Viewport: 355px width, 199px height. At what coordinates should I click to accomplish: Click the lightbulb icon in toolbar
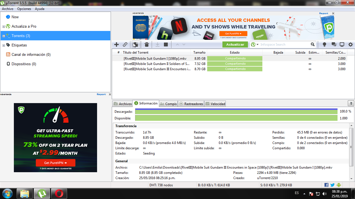coord(324,44)
